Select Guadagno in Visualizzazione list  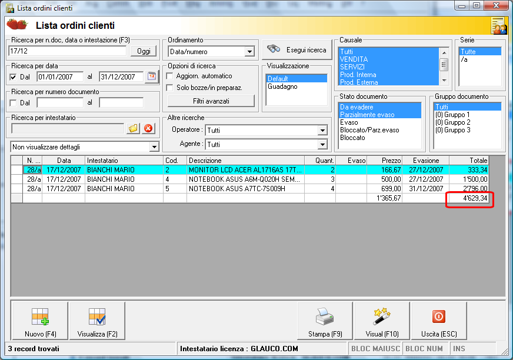(297, 86)
